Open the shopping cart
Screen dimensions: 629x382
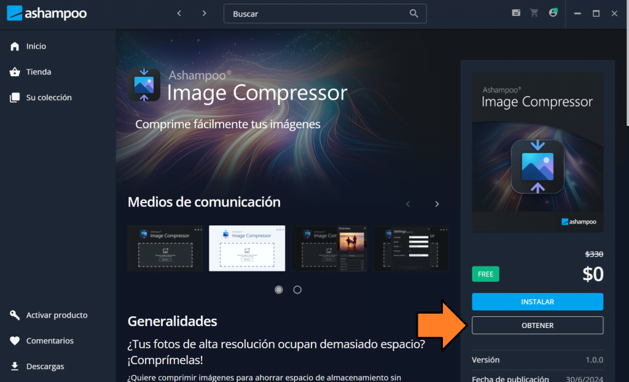click(534, 13)
